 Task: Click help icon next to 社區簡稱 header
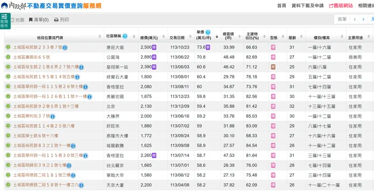click(125, 36)
